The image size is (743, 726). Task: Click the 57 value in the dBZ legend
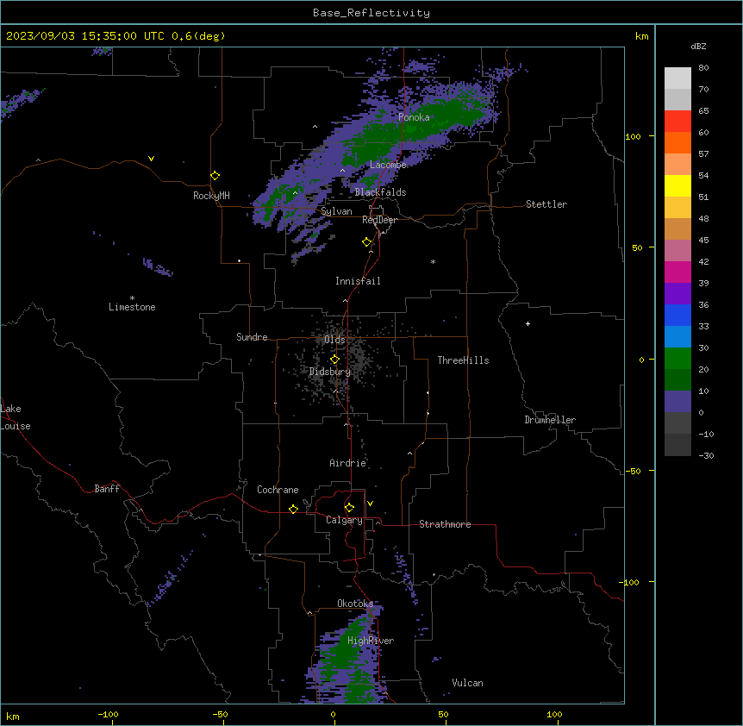click(703, 154)
